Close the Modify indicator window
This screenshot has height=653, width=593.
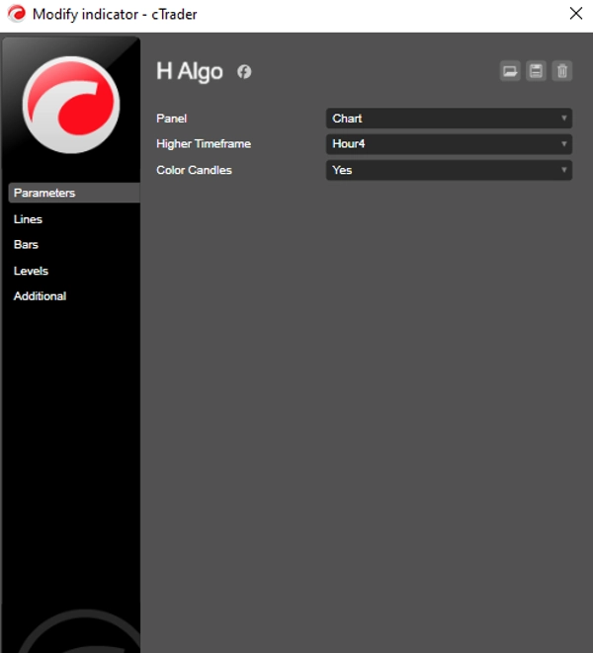576,13
